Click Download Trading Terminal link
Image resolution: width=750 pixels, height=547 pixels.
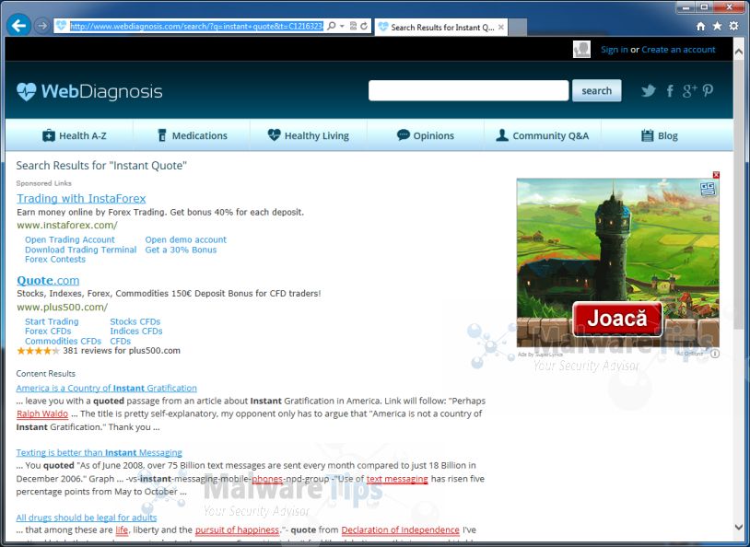point(80,250)
